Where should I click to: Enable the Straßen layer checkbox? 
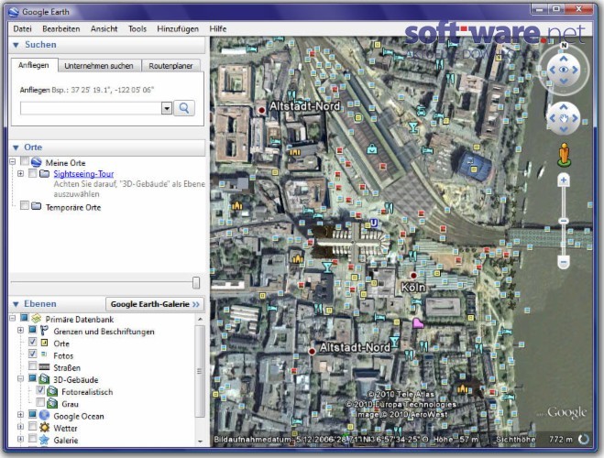click(33, 365)
